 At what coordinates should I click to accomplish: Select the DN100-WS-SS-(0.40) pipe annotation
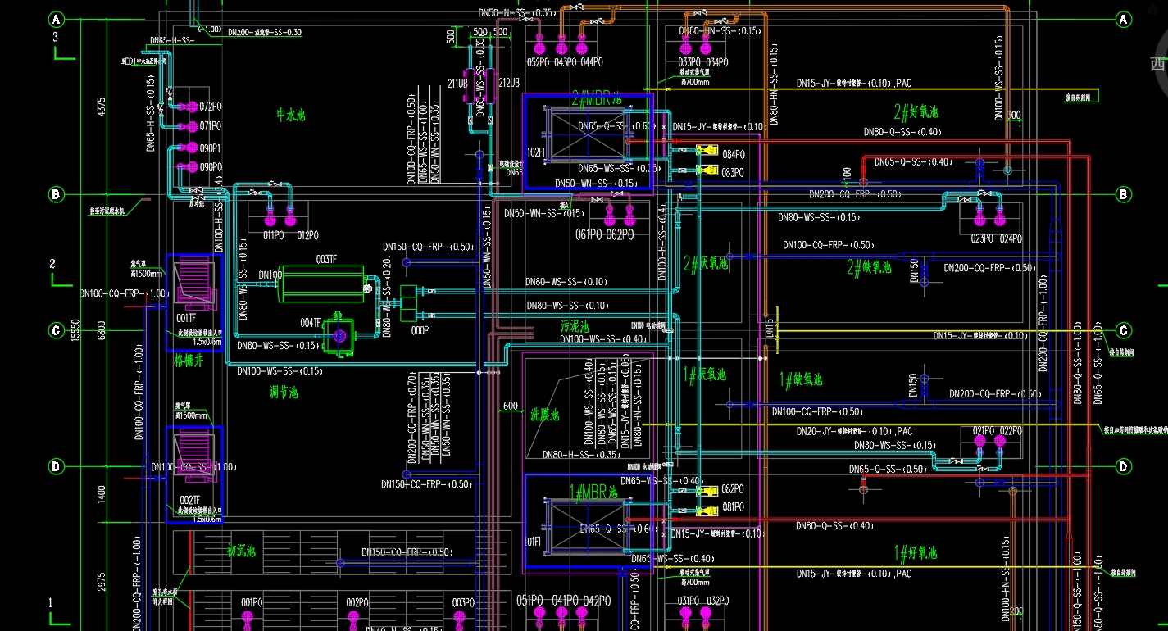point(602,339)
